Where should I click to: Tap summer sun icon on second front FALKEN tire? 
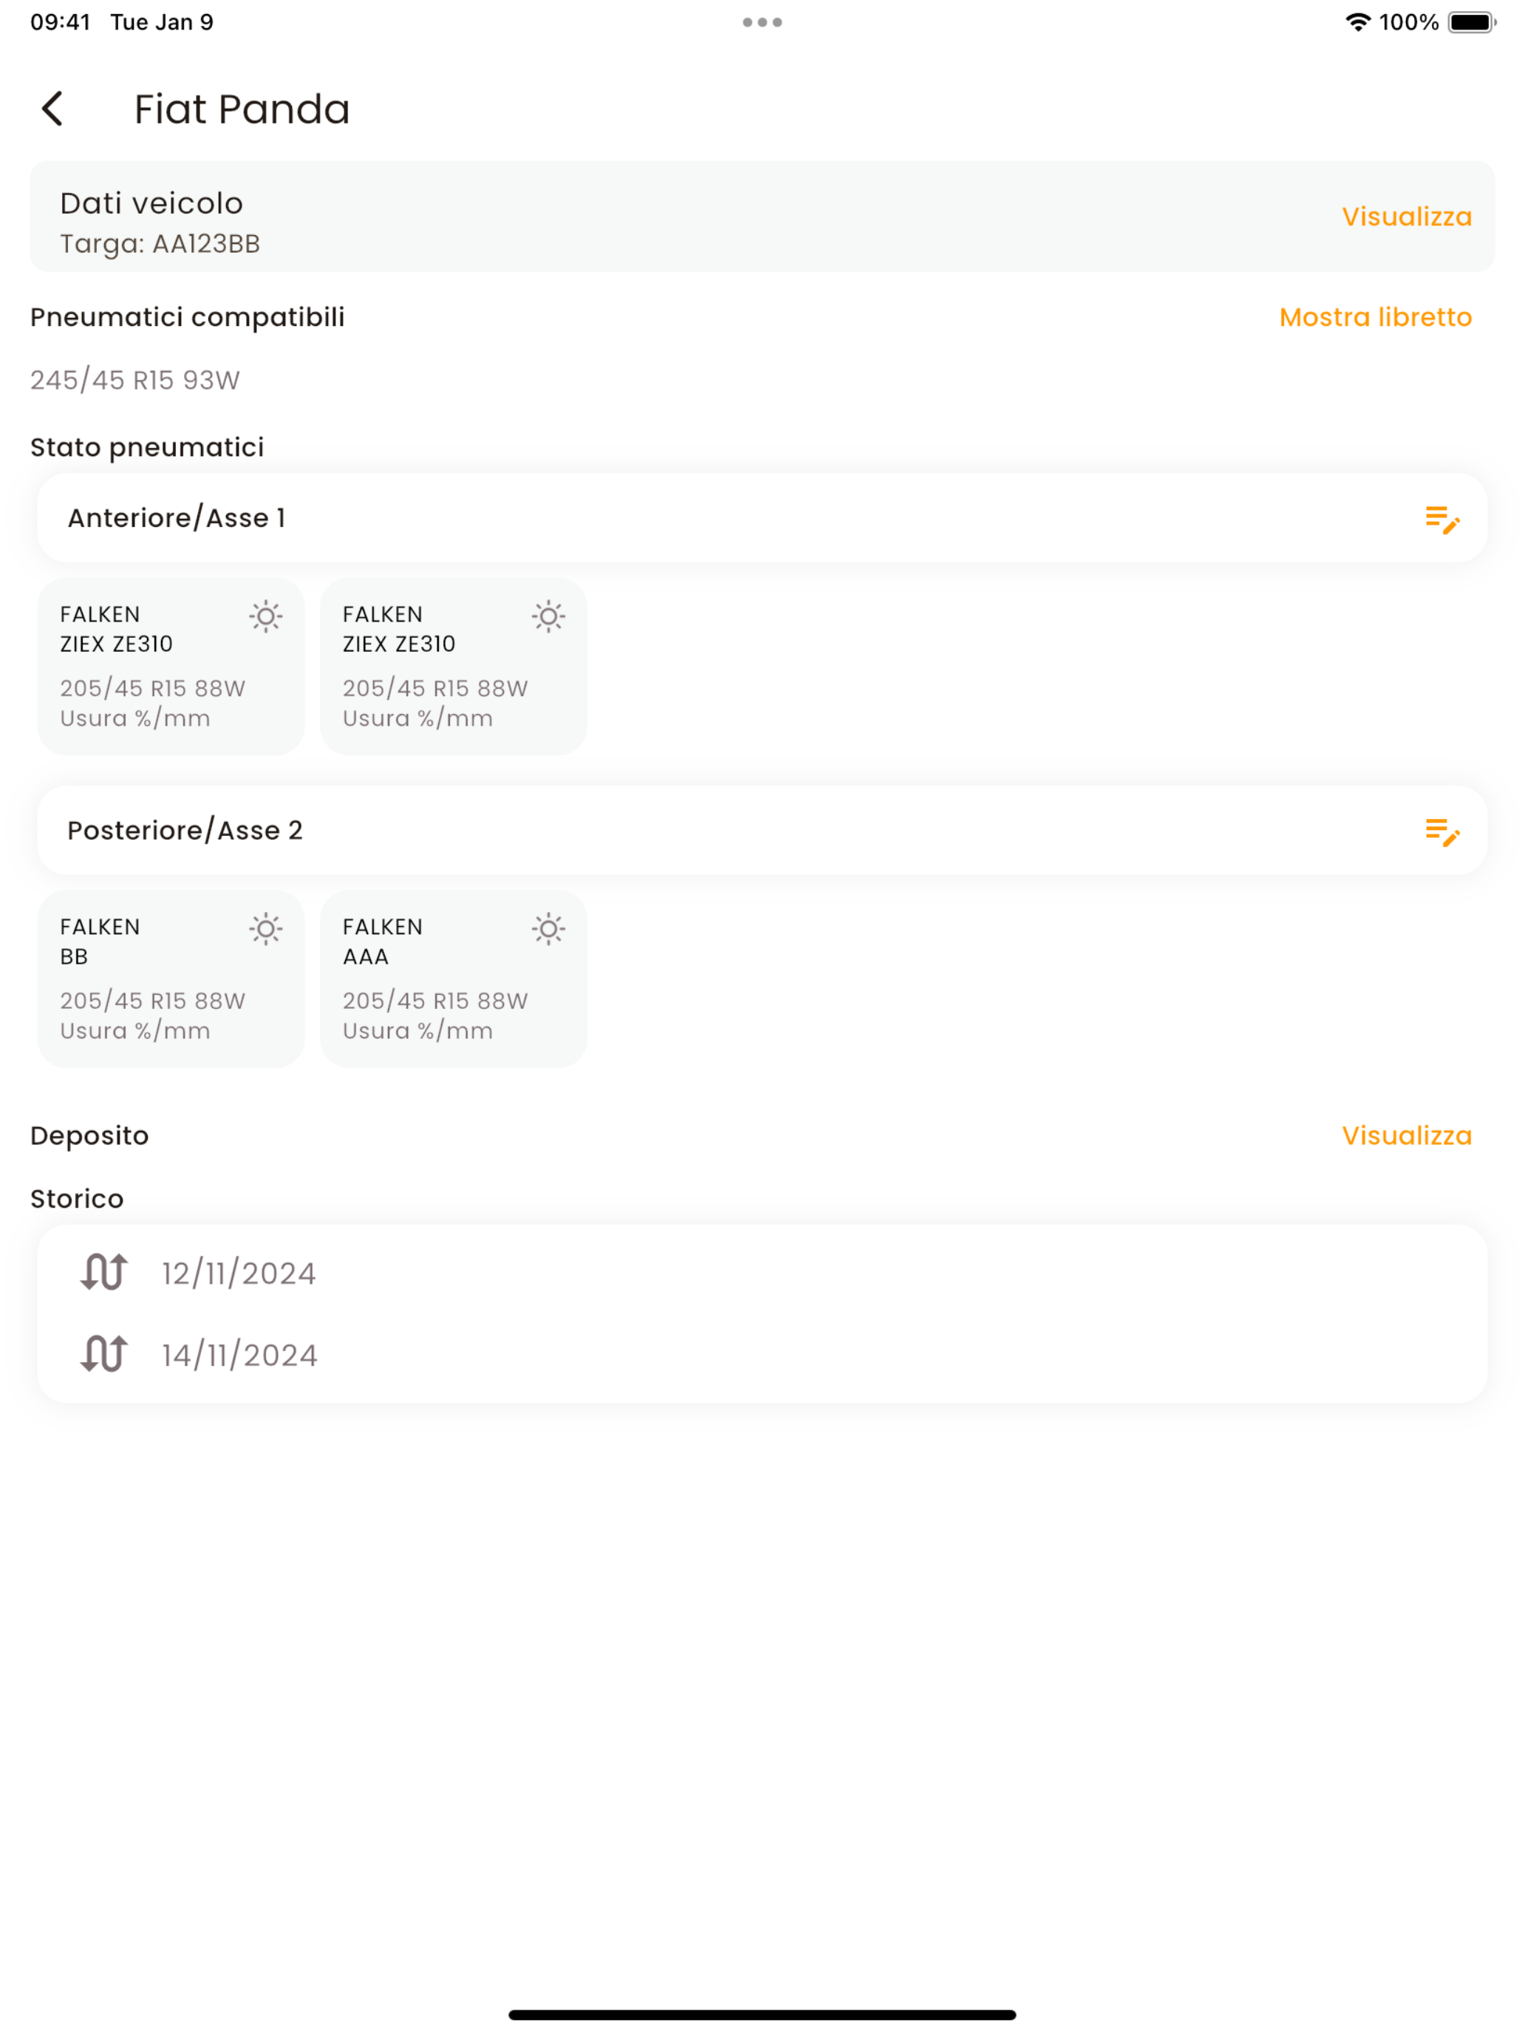point(549,616)
